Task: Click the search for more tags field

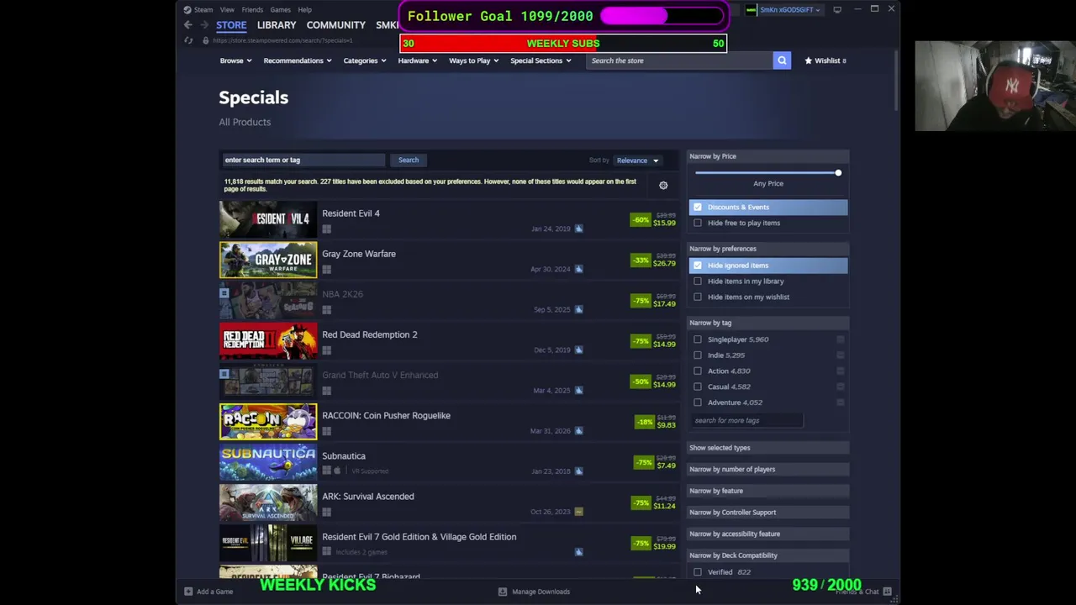Action: [x=746, y=420]
